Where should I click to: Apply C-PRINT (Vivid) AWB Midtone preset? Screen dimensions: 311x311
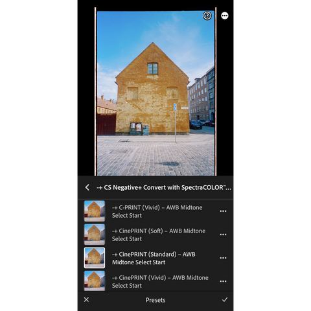point(157,211)
